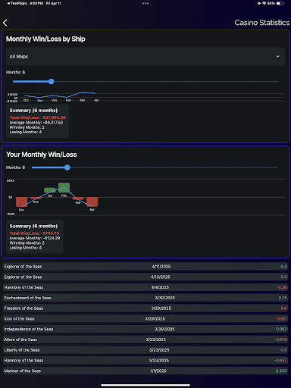Select the Freedom of the Seas row
291x388 pixels.
145,308
